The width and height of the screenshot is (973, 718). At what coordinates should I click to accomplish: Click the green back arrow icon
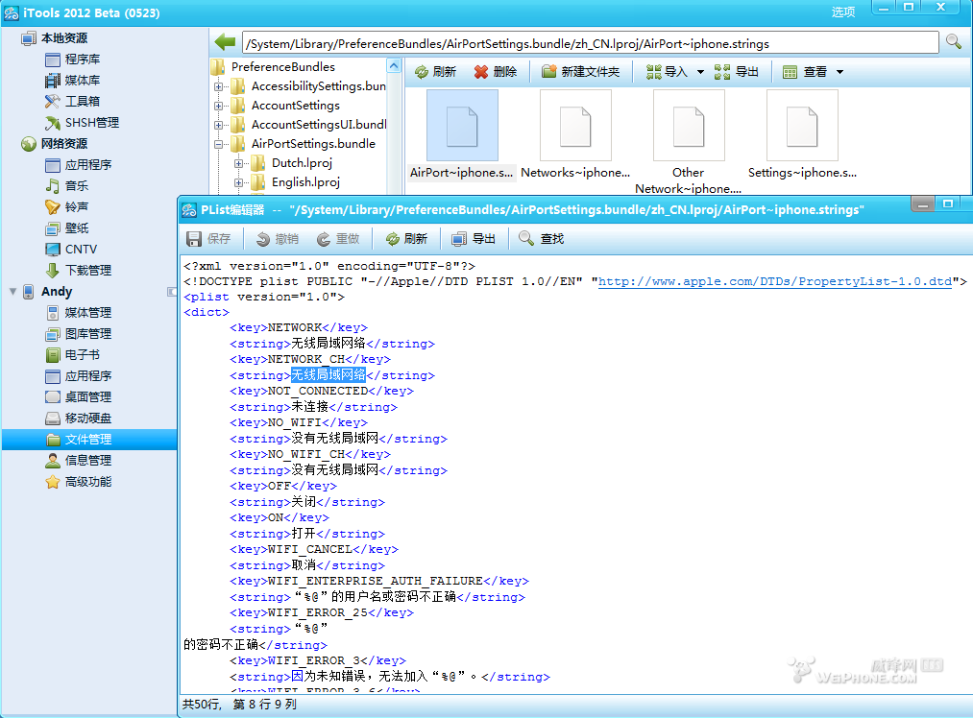225,42
